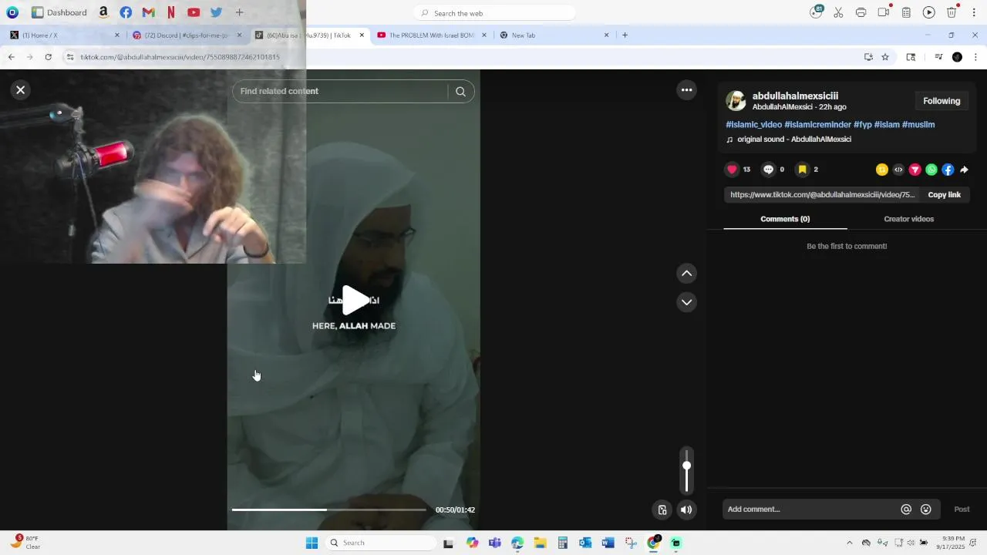Seek on the video progress bar
Viewport: 987px width, 555px height.
[328, 510]
